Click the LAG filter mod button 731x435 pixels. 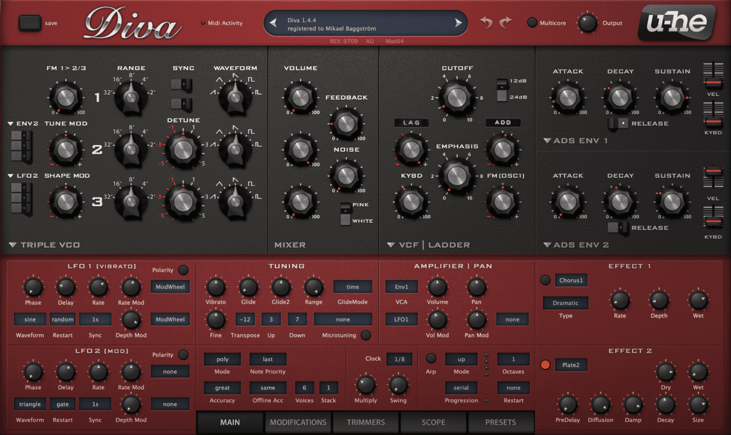pos(411,123)
